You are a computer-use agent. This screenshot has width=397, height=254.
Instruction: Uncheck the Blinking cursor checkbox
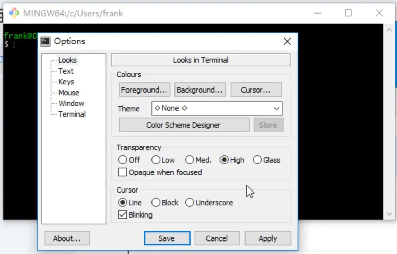click(122, 215)
